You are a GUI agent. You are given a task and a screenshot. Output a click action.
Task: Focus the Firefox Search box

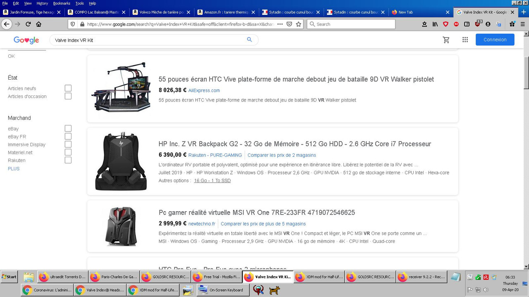[351, 24]
